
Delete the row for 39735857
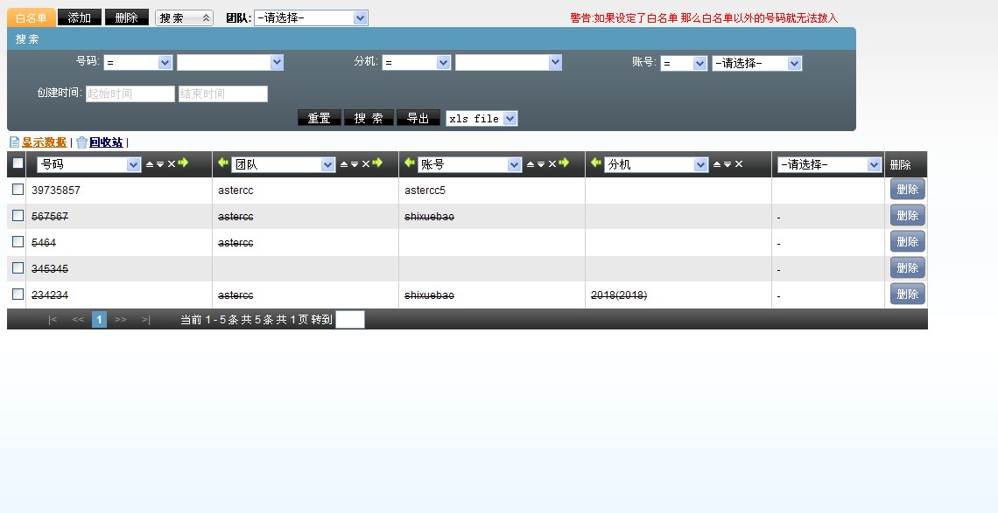907,190
